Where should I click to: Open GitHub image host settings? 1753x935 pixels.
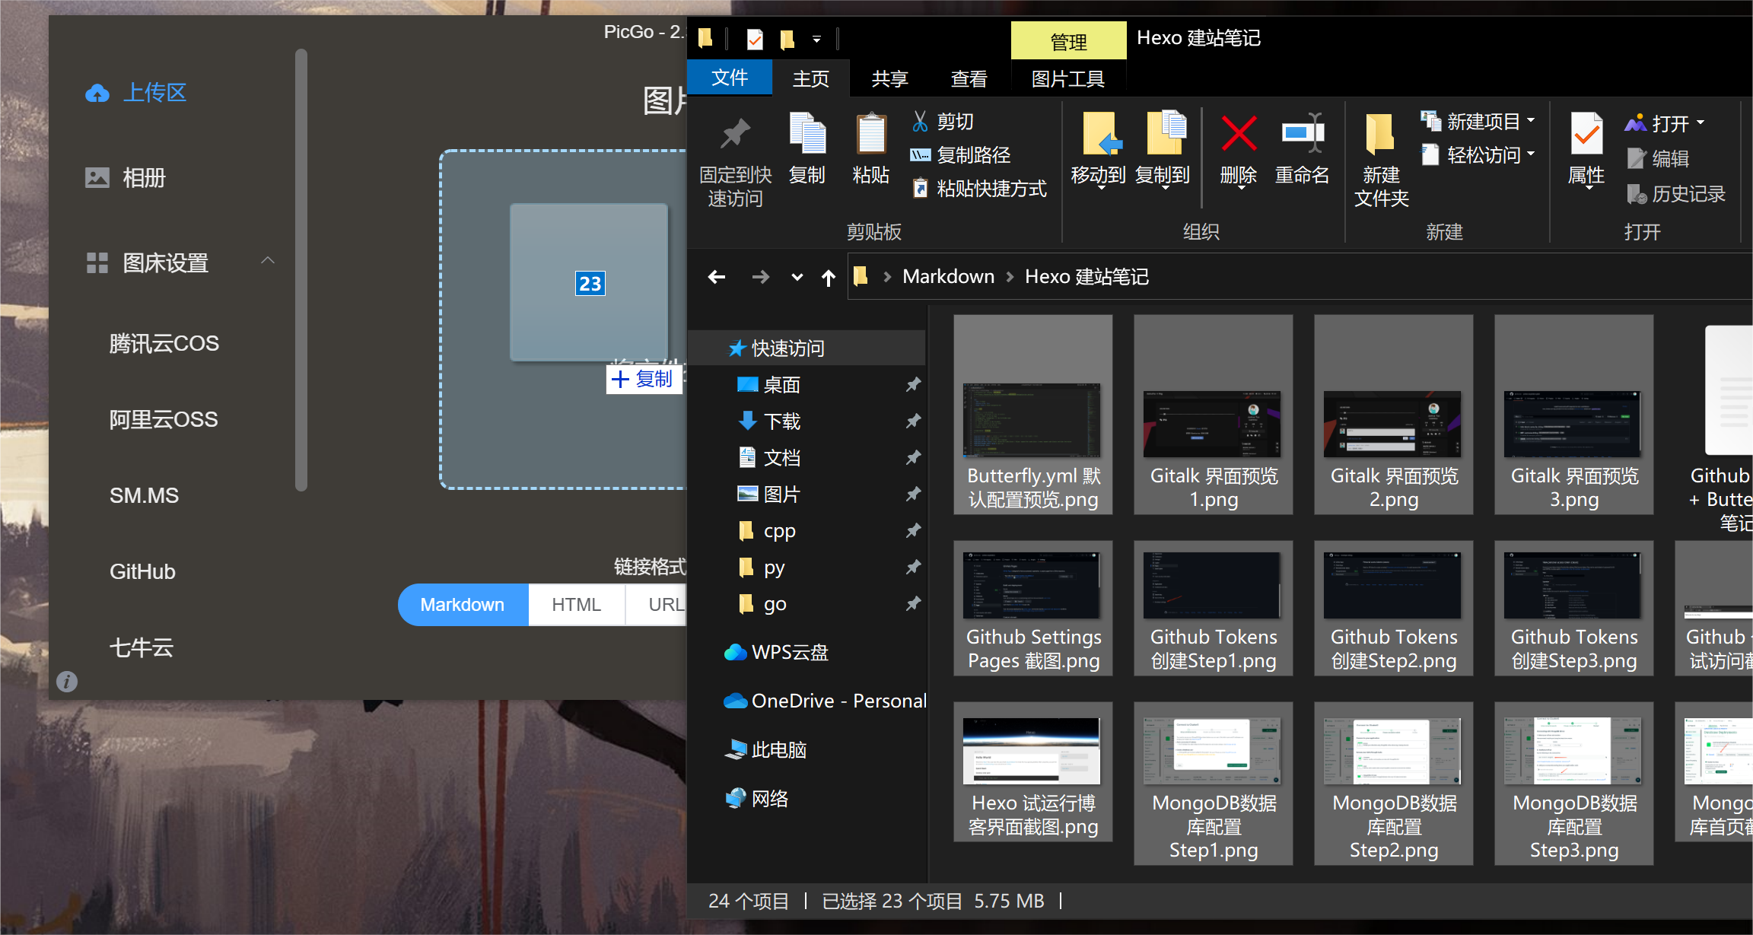[x=142, y=571]
